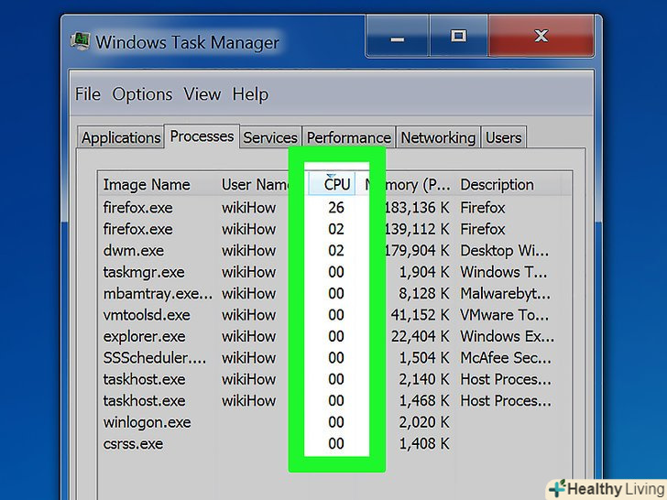Select firefox.exe row using 26 CPU
The height and width of the screenshot is (500, 667).
334,208
